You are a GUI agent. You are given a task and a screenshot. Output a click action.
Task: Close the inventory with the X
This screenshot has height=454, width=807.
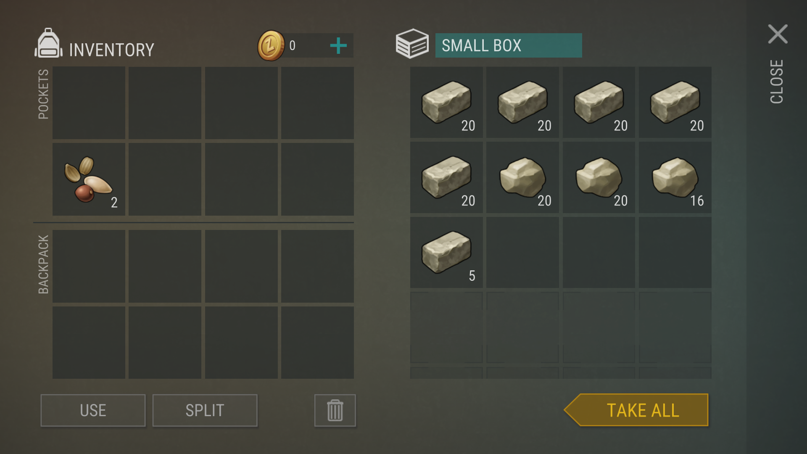coord(778,34)
